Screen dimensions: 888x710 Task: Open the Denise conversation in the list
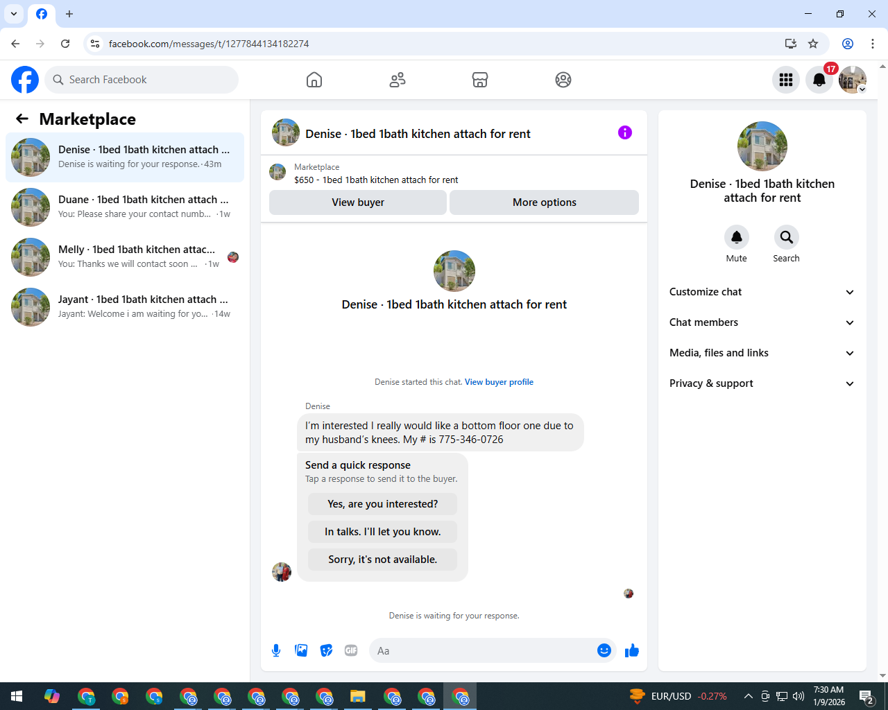[125, 157]
